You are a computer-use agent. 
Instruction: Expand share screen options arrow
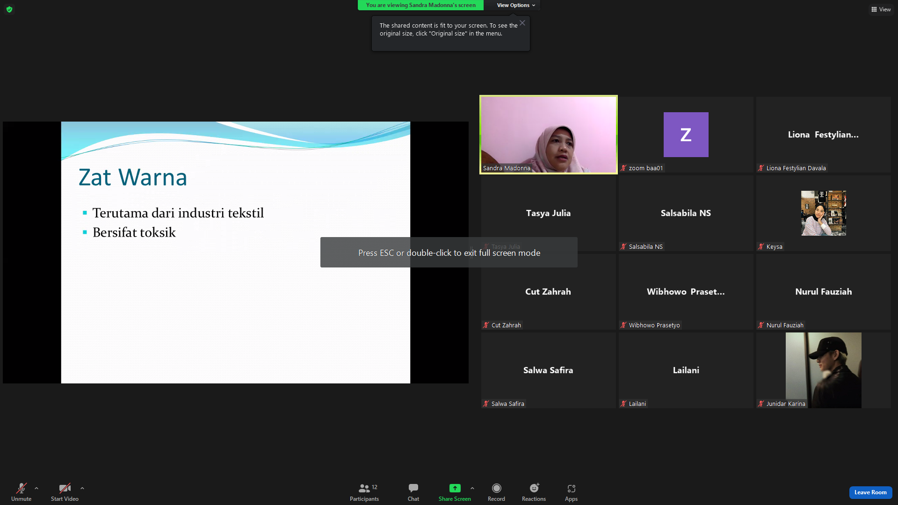point(472,488)
